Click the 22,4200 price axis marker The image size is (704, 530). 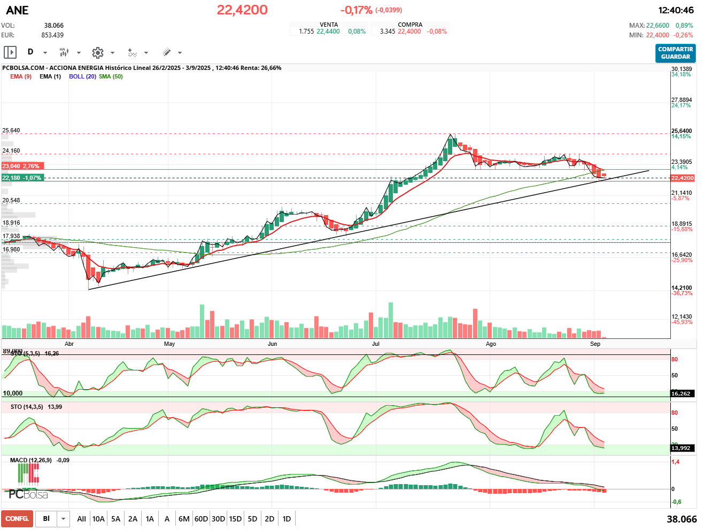pos(683,178)
